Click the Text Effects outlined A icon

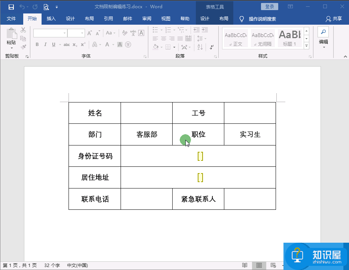pos(95,45)
